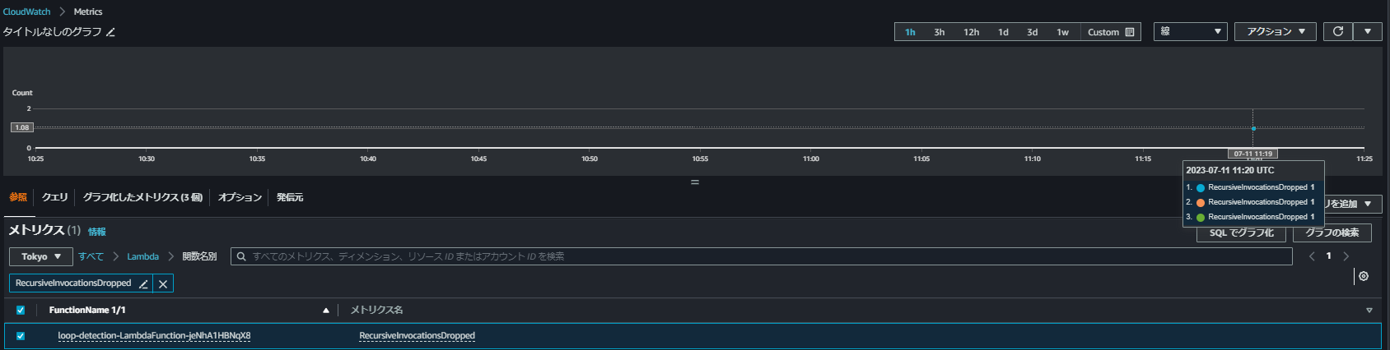Refresh the graph
The height and width of the screenshot is (350, 1390).
point(1338,31)
